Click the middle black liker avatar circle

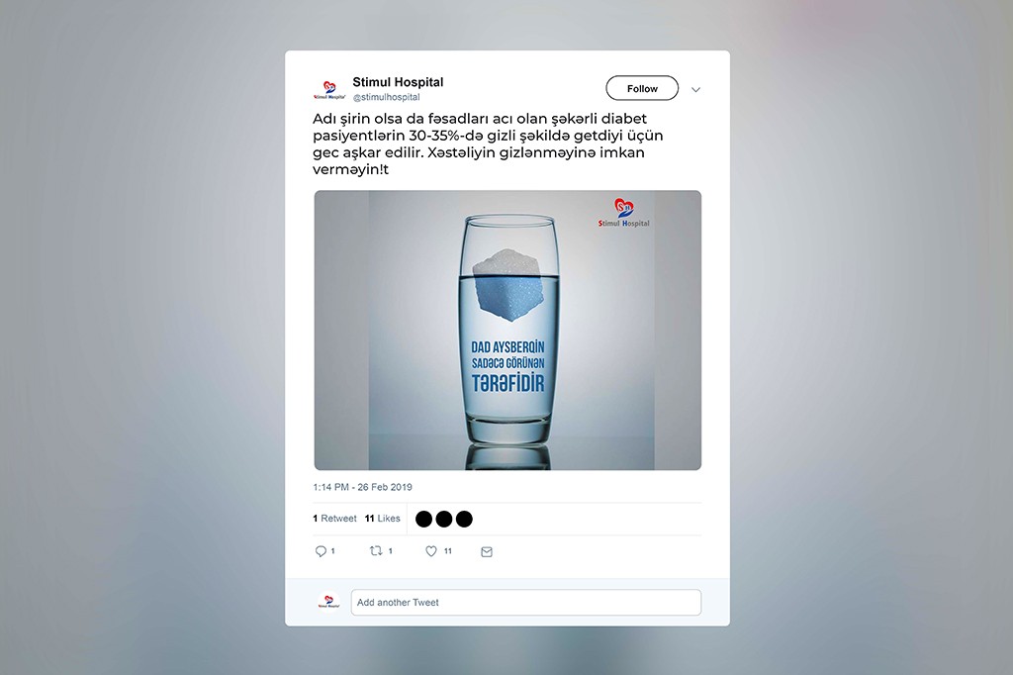pos(444,520)
